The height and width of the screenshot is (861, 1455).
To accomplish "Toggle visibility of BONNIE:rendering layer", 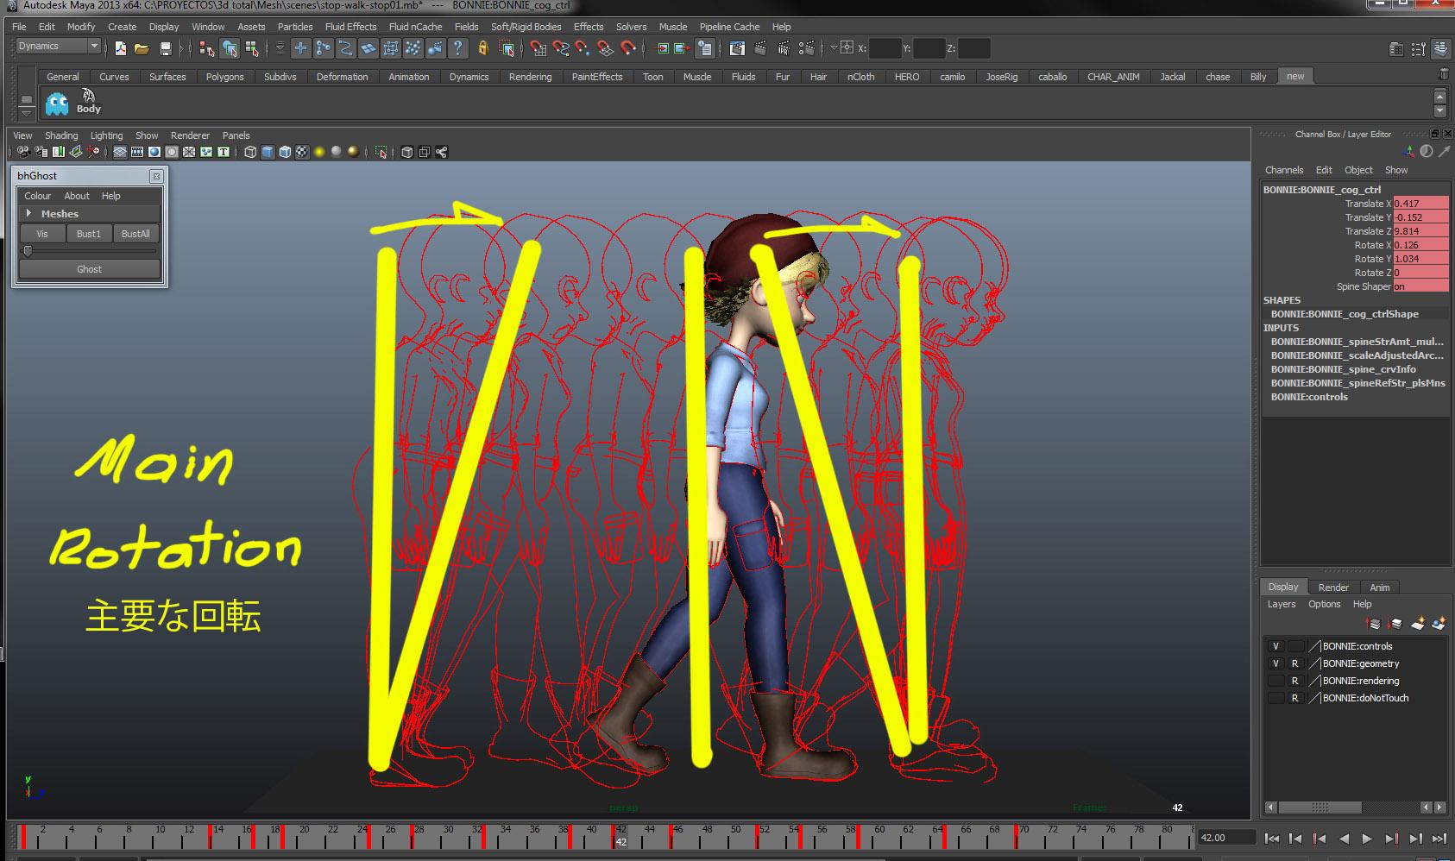I will (x=1275, y=681).
